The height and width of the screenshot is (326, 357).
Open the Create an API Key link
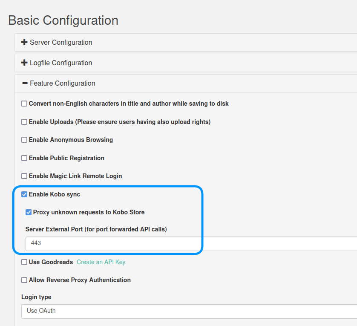tap(101, 262)
